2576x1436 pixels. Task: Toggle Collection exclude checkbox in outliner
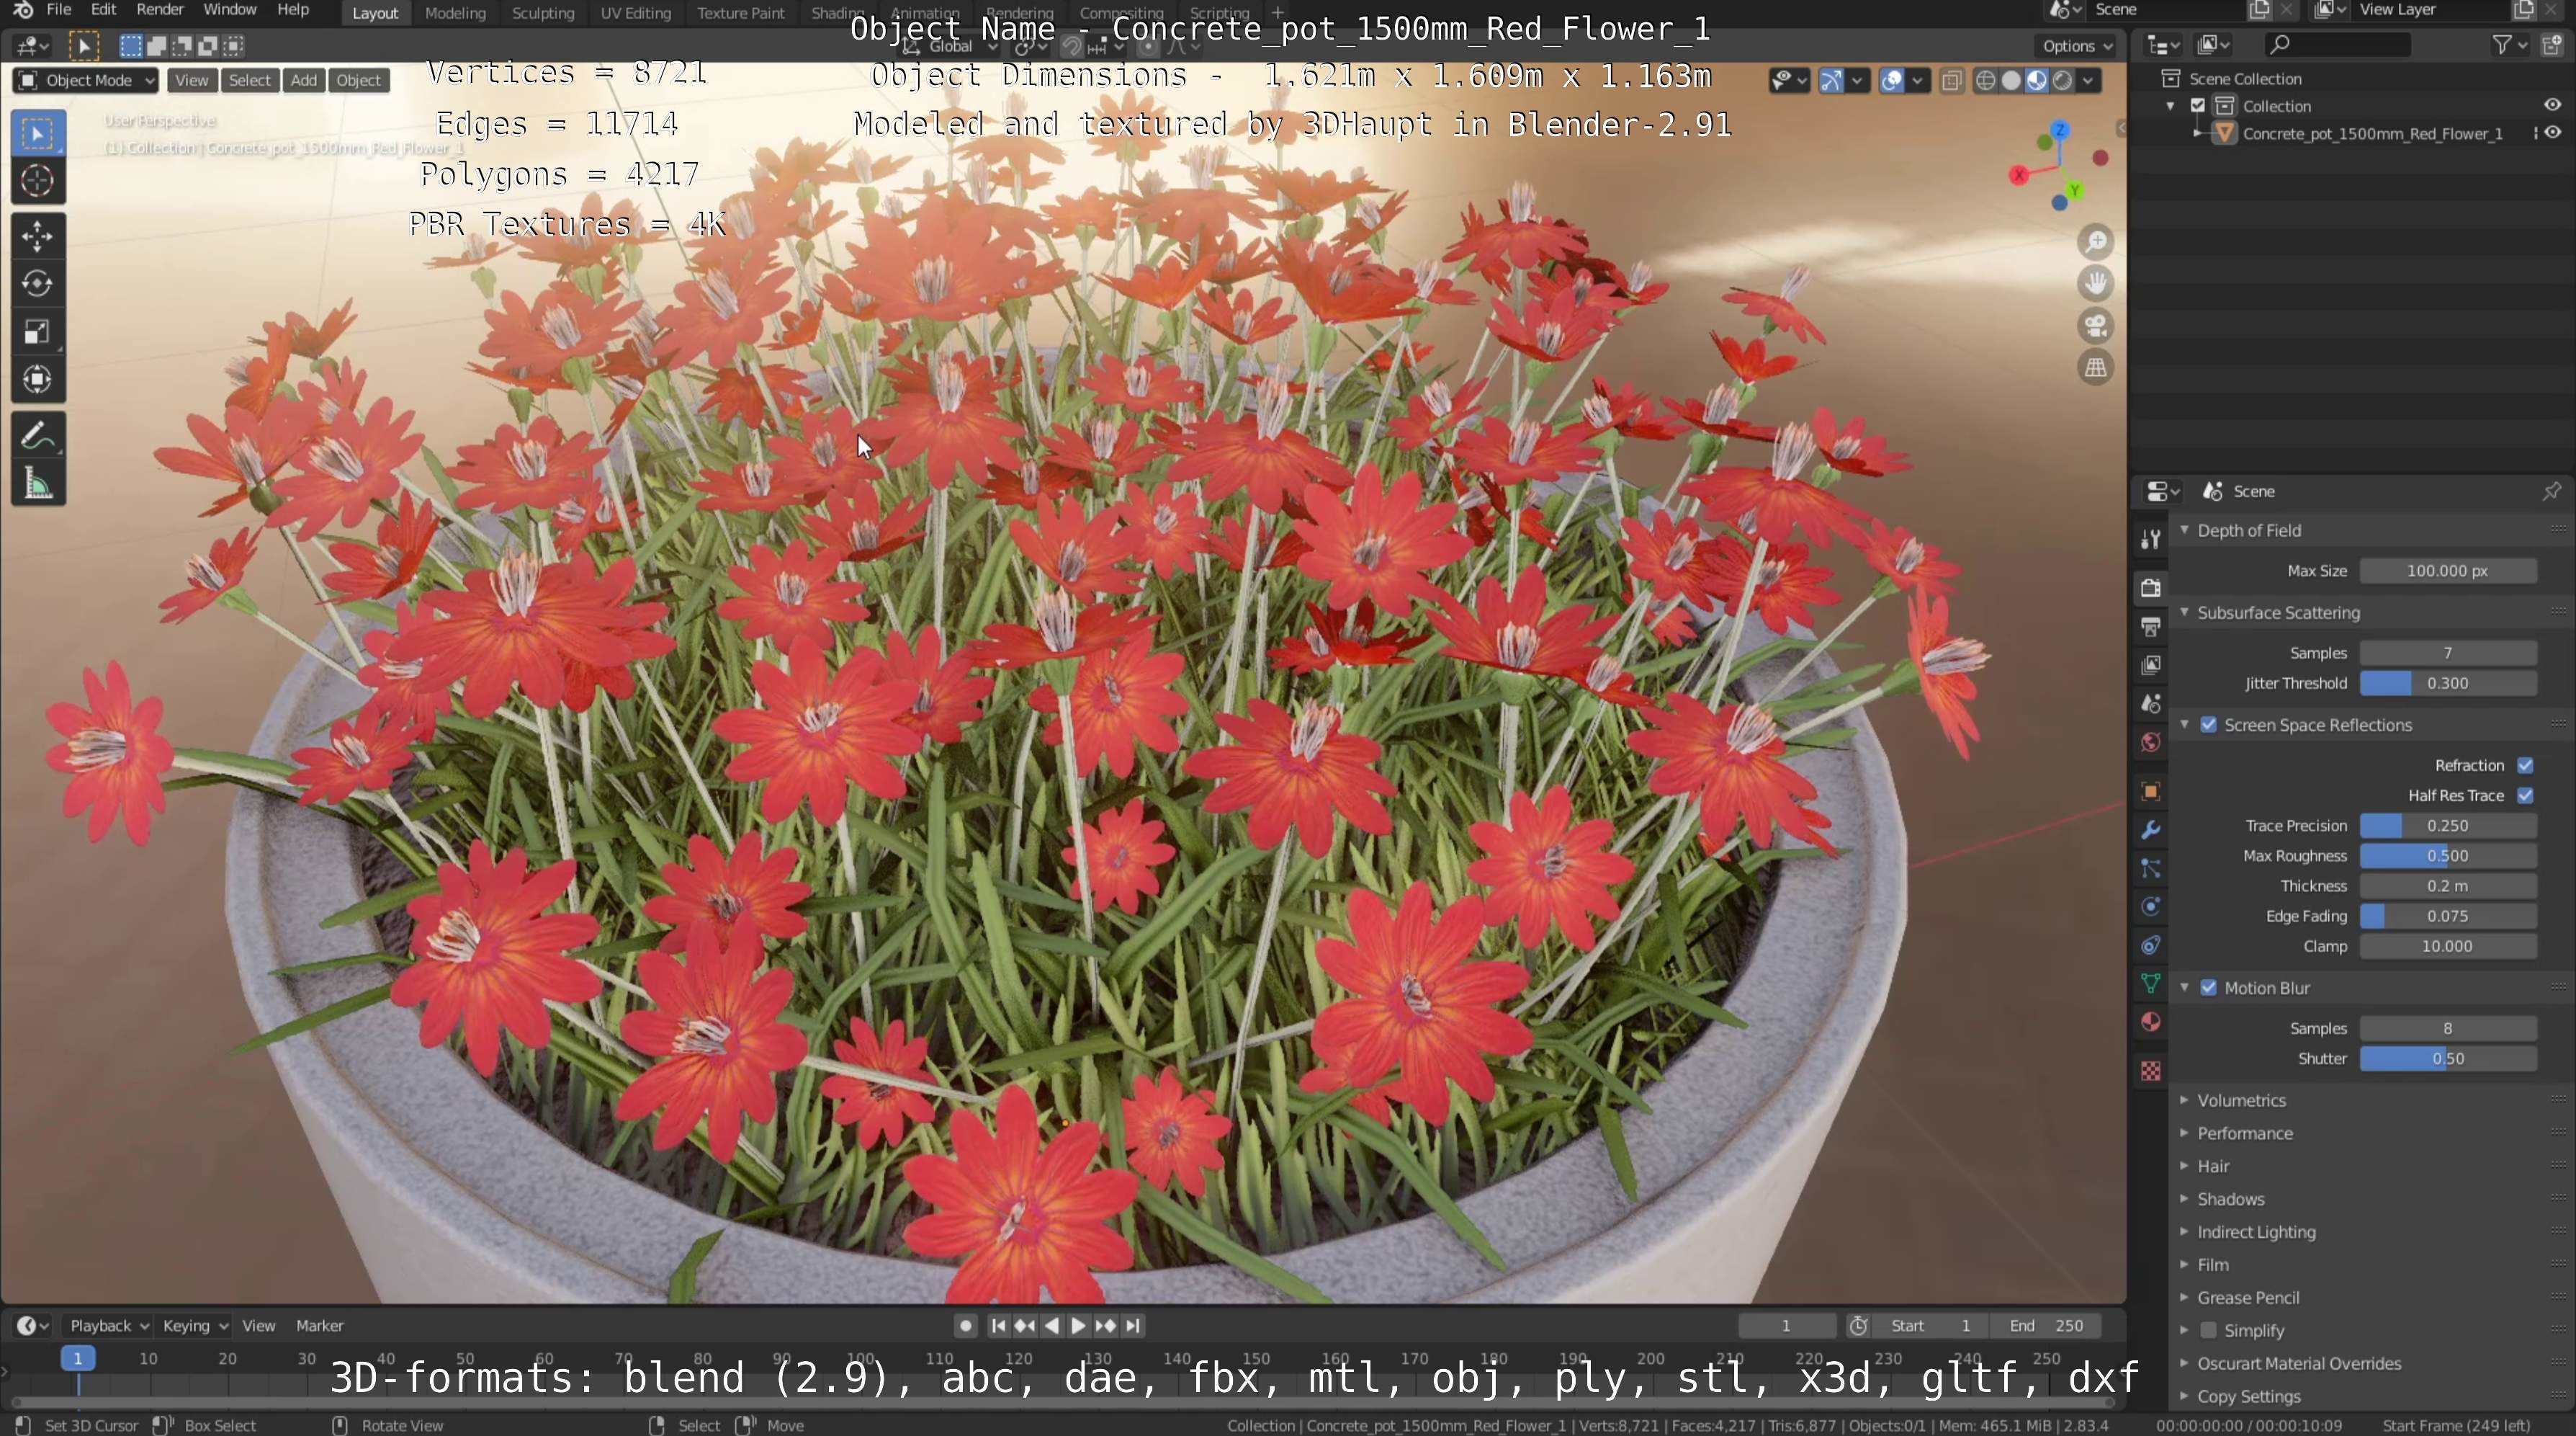pos(2198,106)
